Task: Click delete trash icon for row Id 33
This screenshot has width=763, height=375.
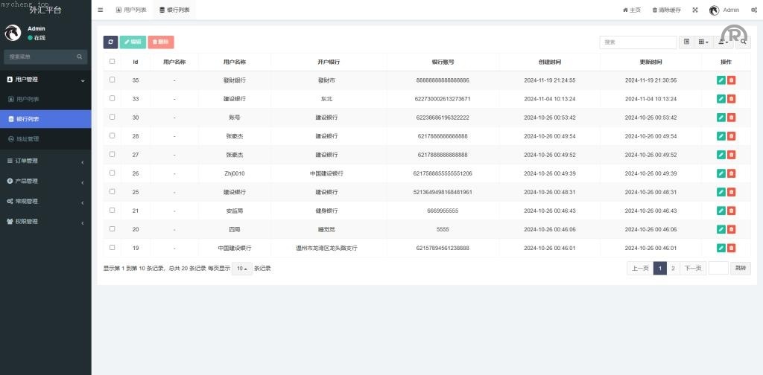Action: coord(731,98)
